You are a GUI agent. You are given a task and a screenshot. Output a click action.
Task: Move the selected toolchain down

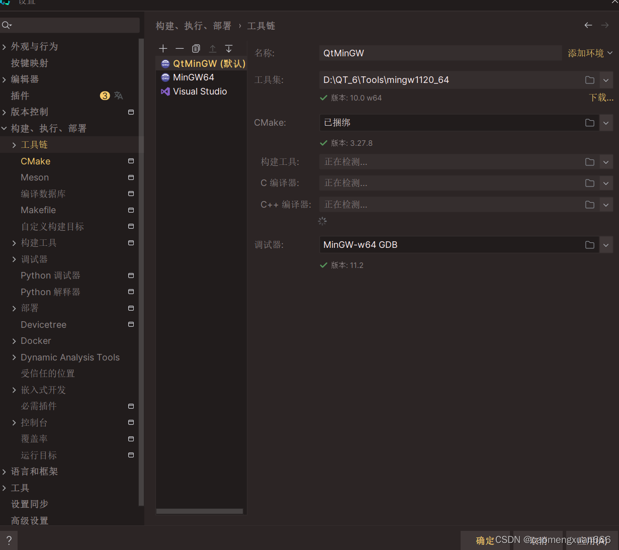(229, 48)
